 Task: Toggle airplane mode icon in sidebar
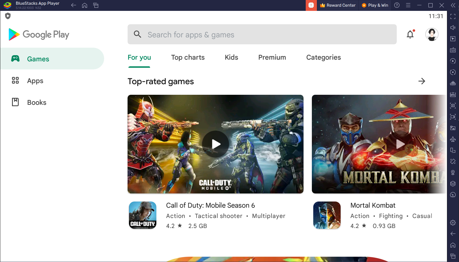pyautogui.click(x=453, y=139)
